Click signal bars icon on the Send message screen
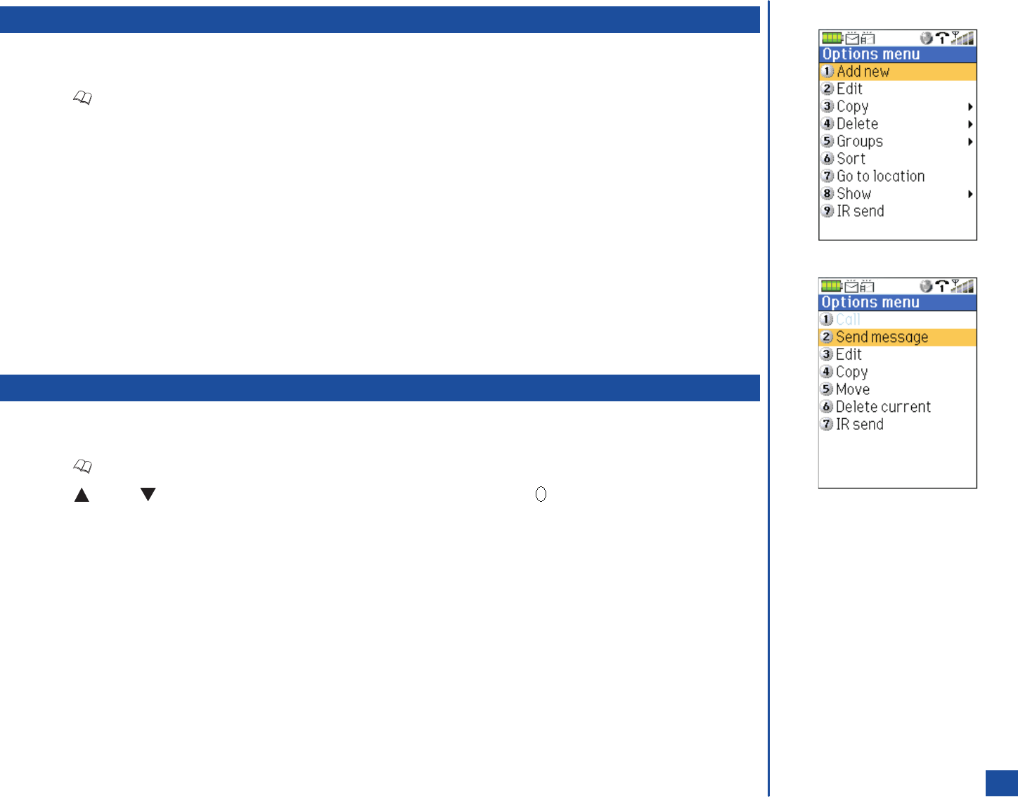1018x797 pixels. point(963,287)
